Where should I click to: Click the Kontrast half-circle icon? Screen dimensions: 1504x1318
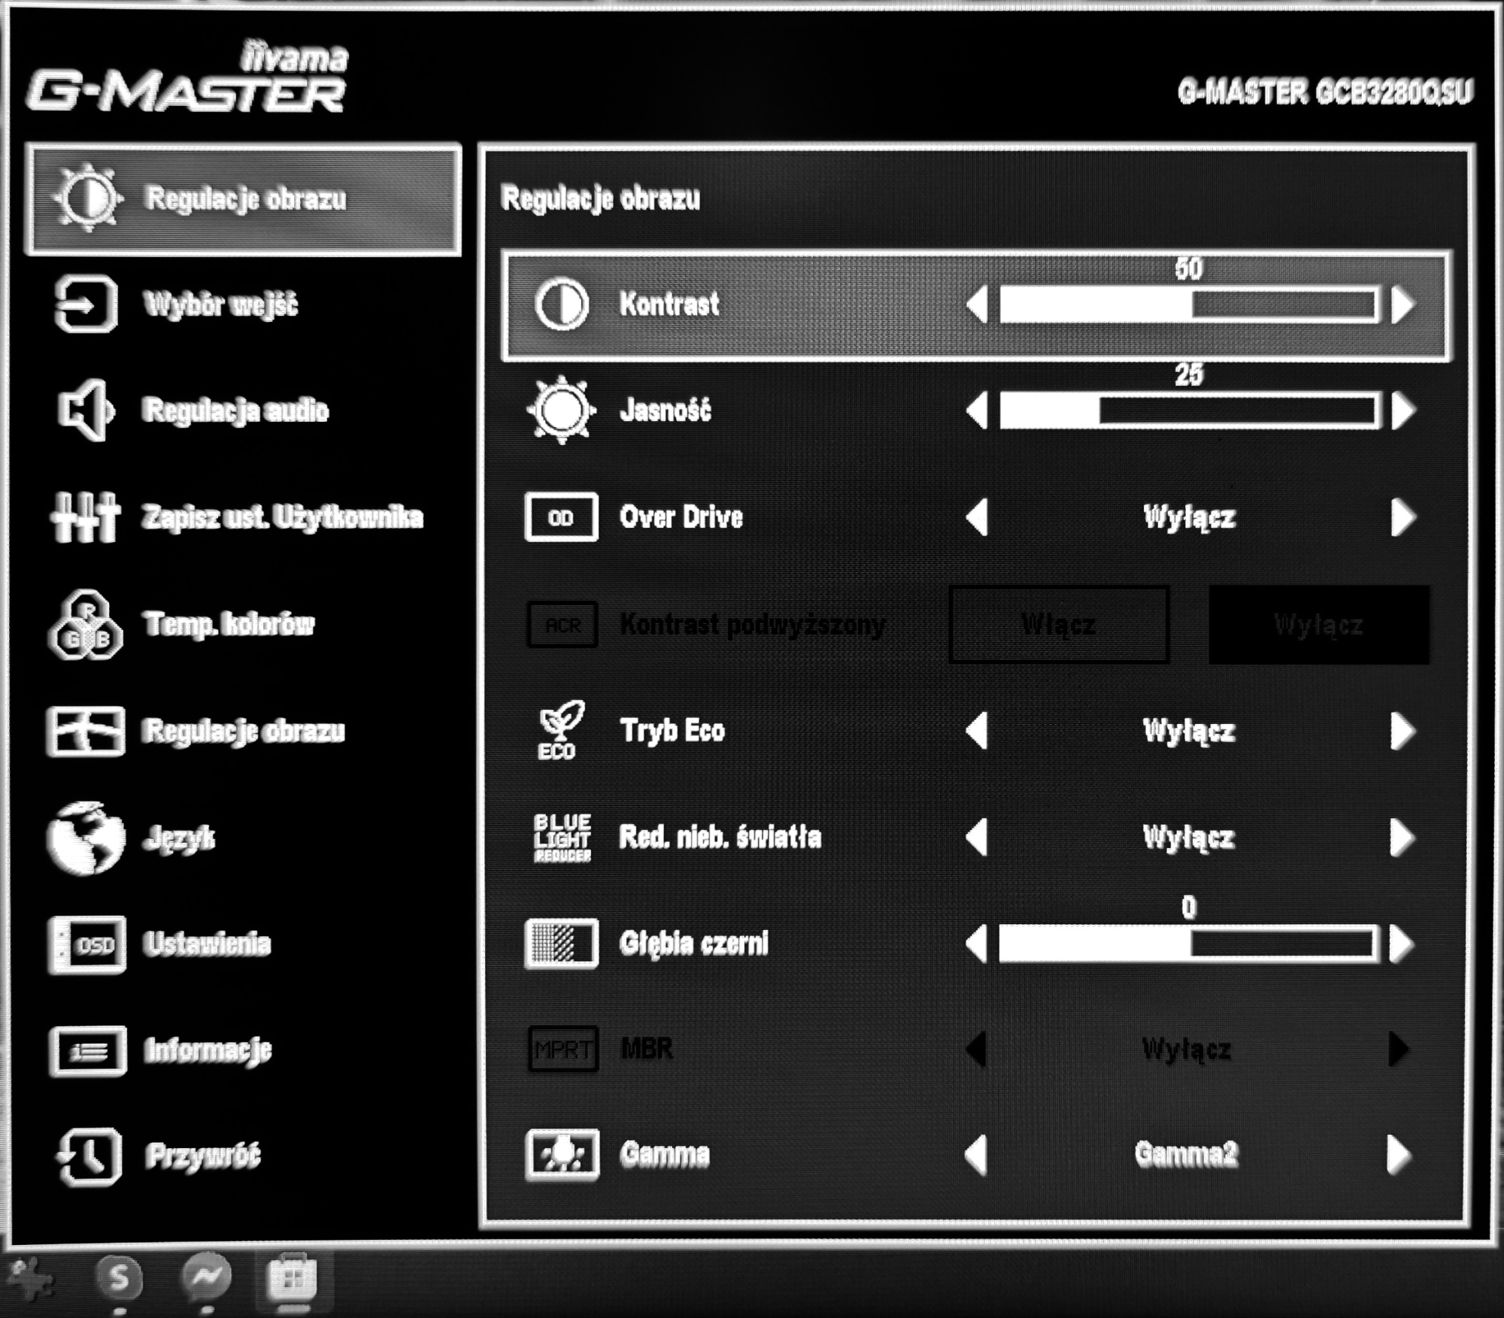561,305
